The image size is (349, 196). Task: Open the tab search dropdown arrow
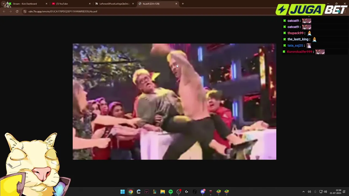[3, 4]
